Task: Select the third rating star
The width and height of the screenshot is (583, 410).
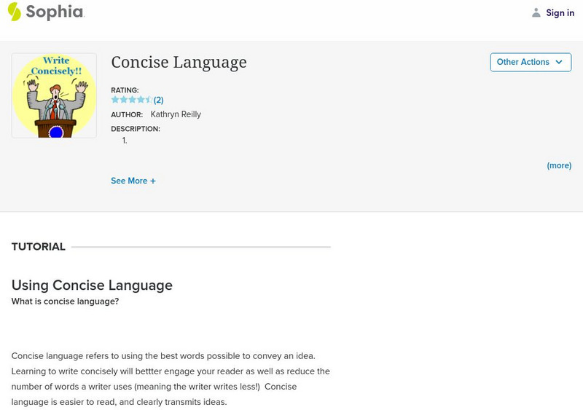Action: pyautogui.click(x=133, y=100)
